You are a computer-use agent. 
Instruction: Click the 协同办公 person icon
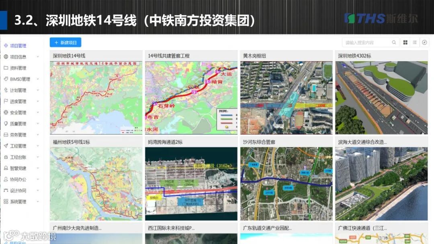pyautogui.click(x=6, y=179)
